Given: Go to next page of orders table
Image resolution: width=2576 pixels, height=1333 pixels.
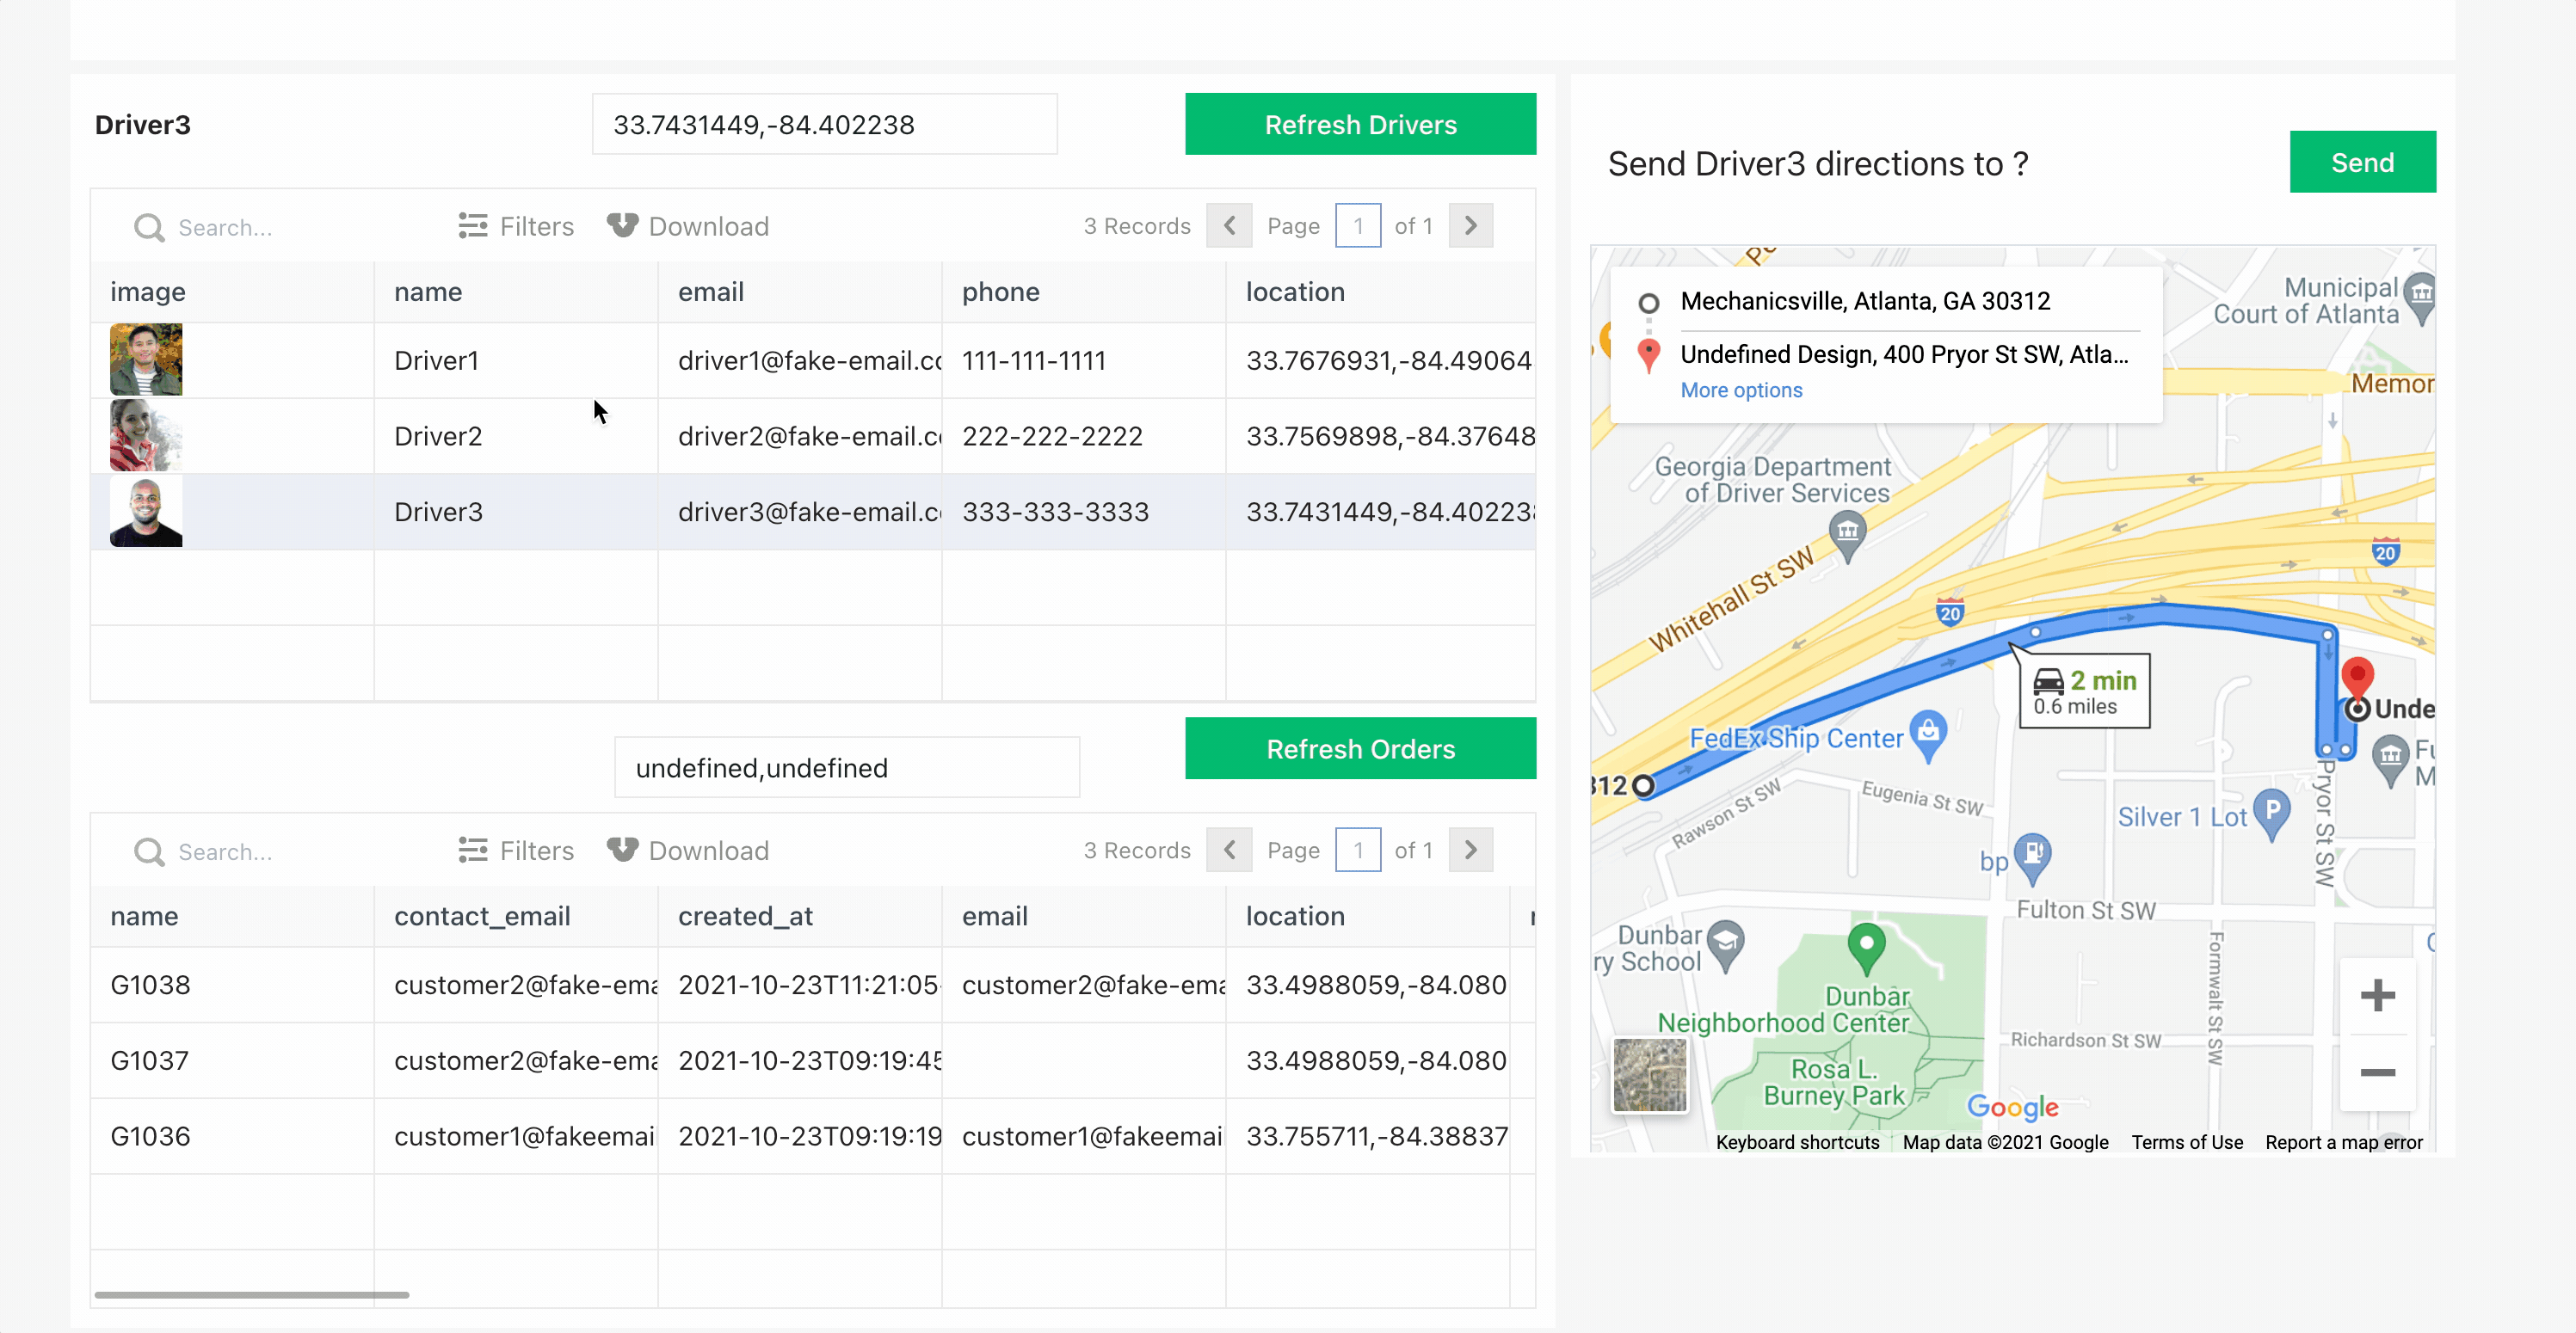Looking at the screenshot, I should (x=1470, y=851).
